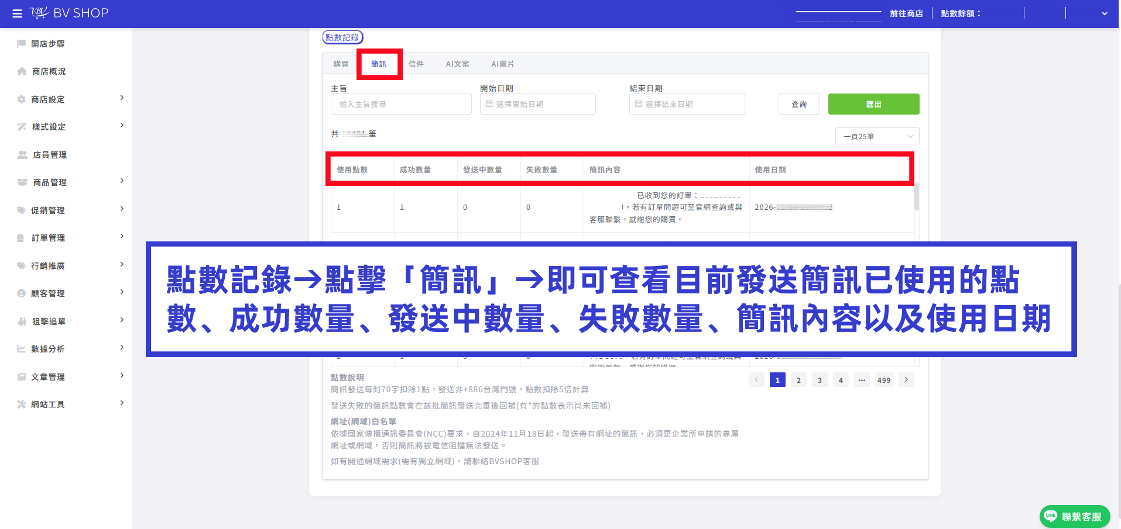Switch to the 簡訊 tab
The width and height of the screenshot is (1121, 529).
(379, 64)
